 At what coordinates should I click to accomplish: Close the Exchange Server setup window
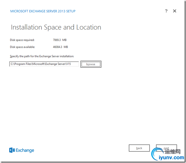(x=175, y=11)
